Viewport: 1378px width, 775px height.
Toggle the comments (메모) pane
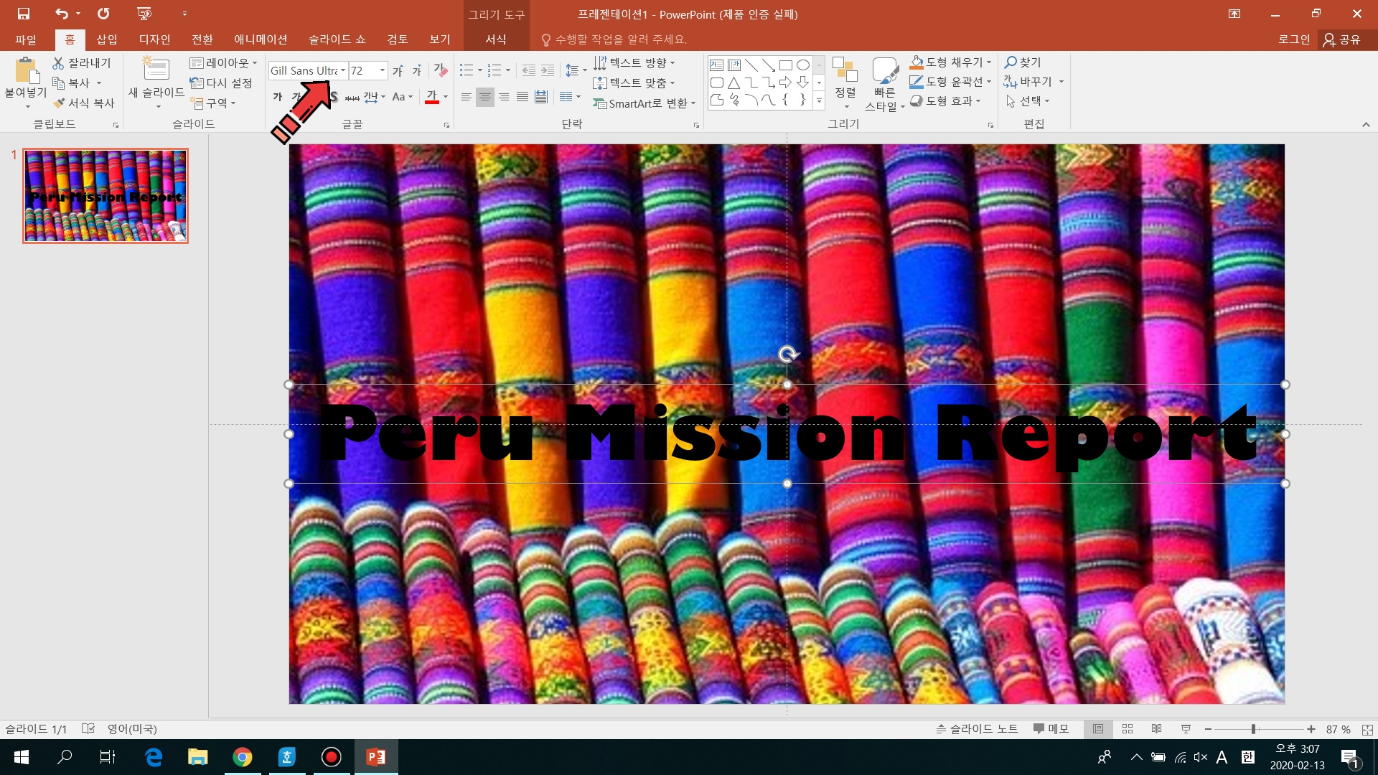pos(1051,729)
